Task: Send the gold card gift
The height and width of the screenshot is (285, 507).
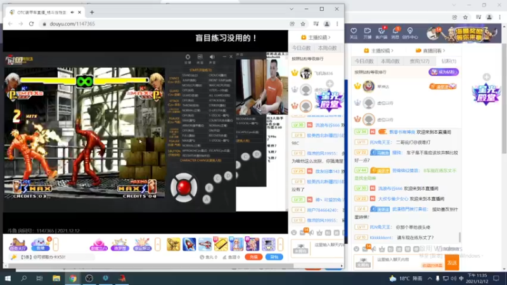Action: pos(221,244)
